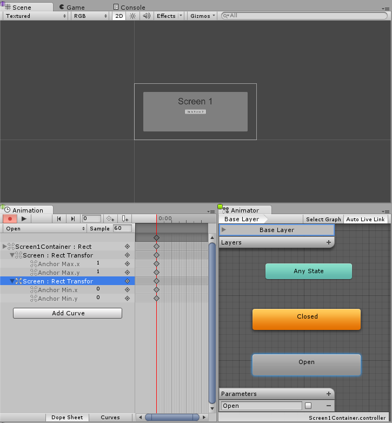Toggle Auto Live Link

click(366, 219)
